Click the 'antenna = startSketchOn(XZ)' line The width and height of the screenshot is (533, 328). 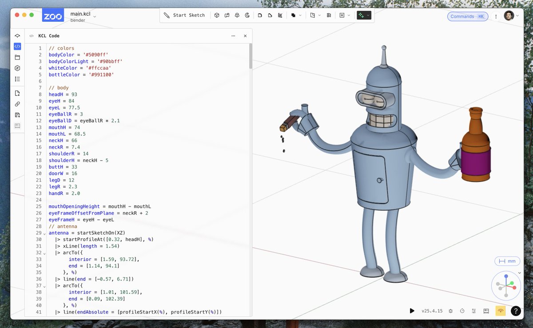87,233
